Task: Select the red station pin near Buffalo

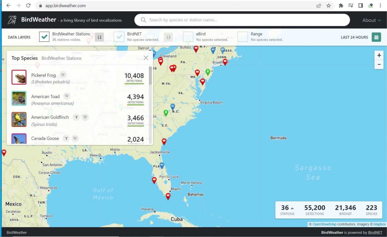Action: pyautogui.click(x=196, y=49)
